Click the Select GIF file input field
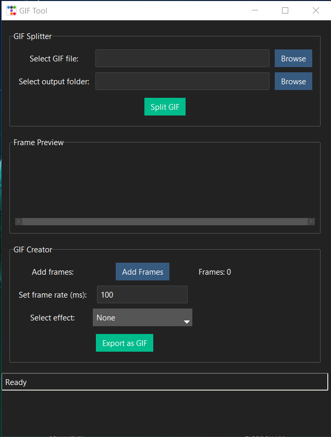Screen dimensions: 331x437 [182, 58]
